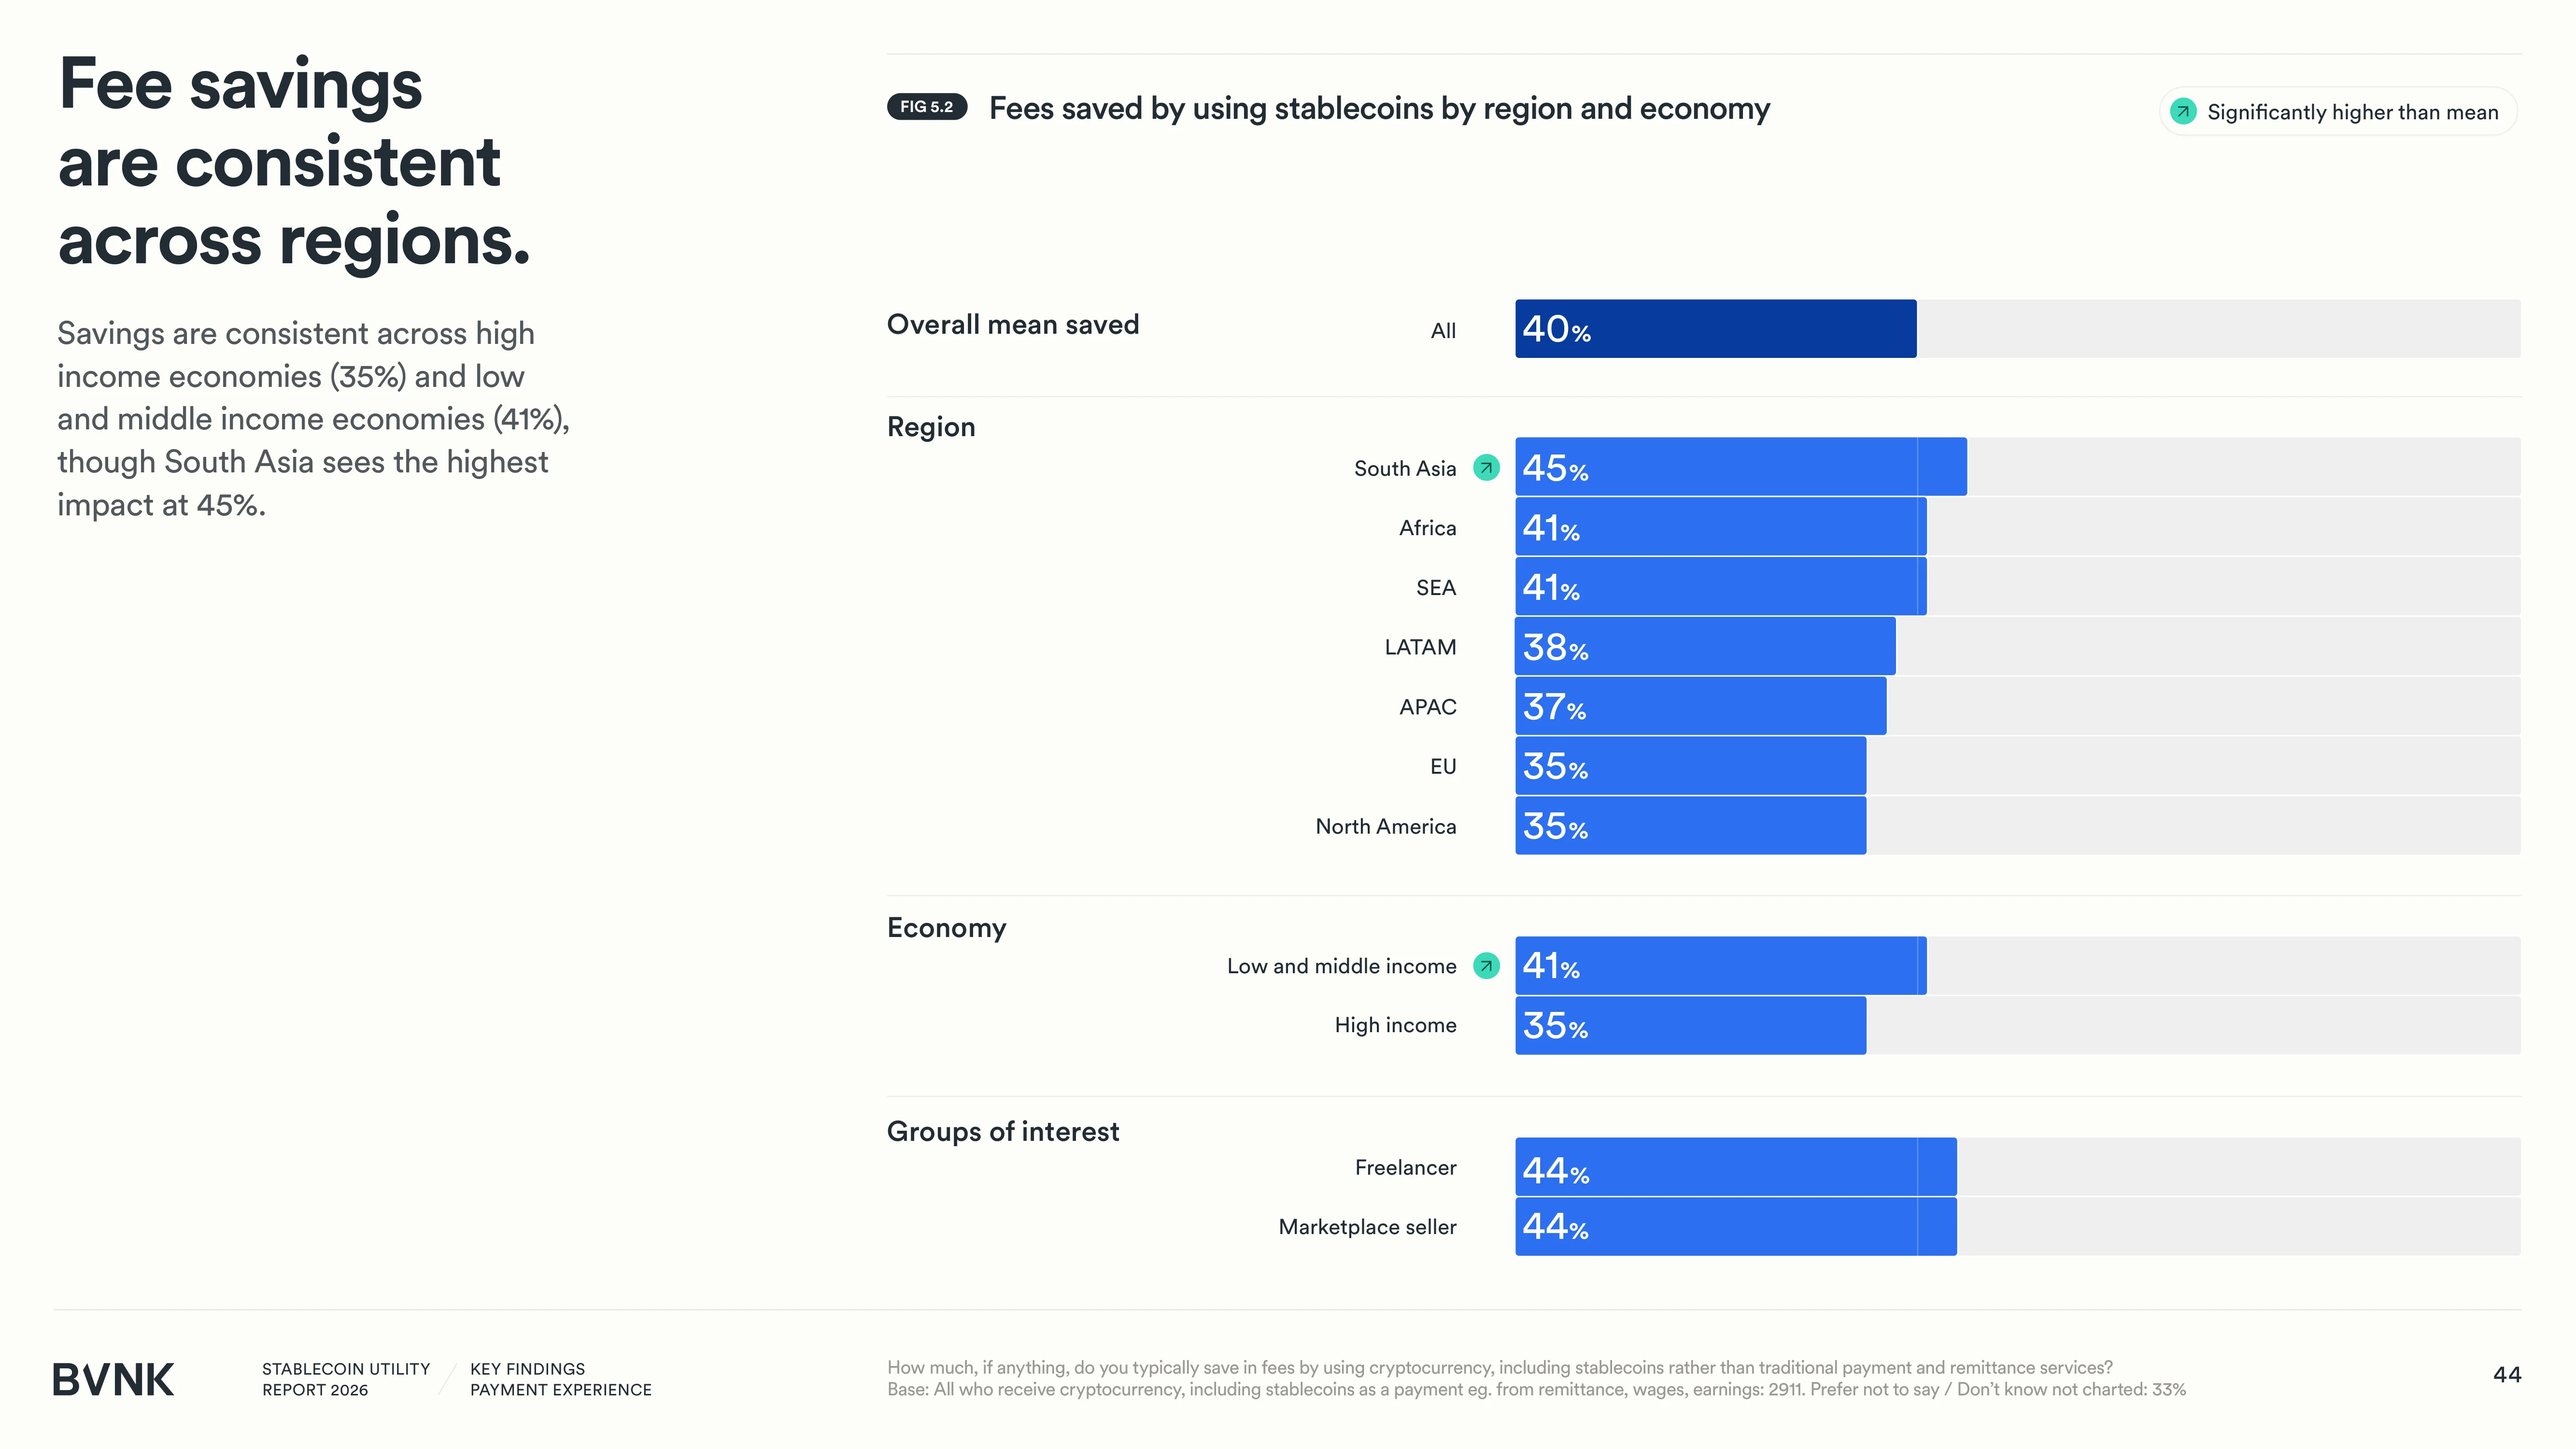
Task: Click the Significantly higher than mean legend pill
Action: (x=2338, y=111)
